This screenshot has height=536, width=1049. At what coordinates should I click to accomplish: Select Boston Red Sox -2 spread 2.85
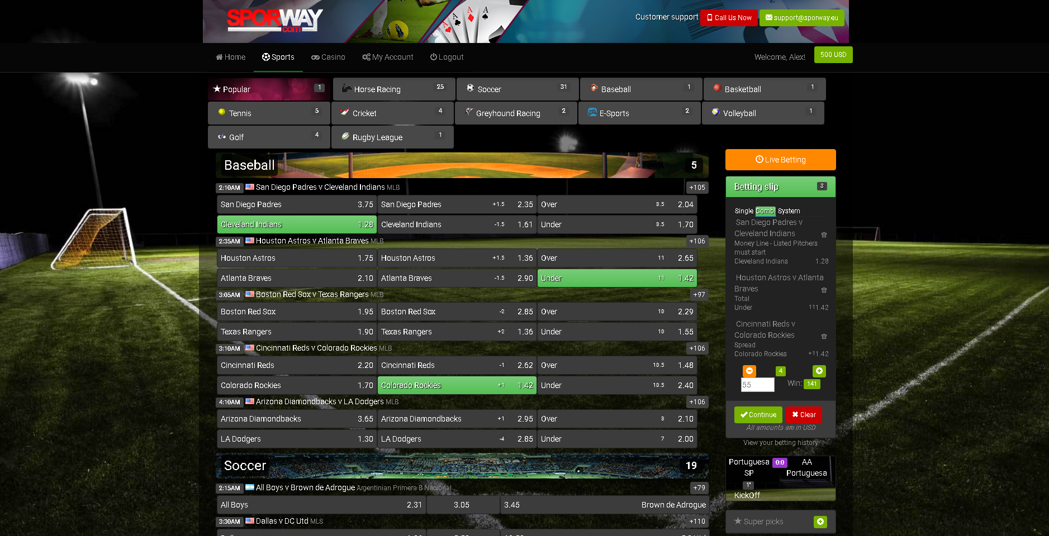click(457, 312)
